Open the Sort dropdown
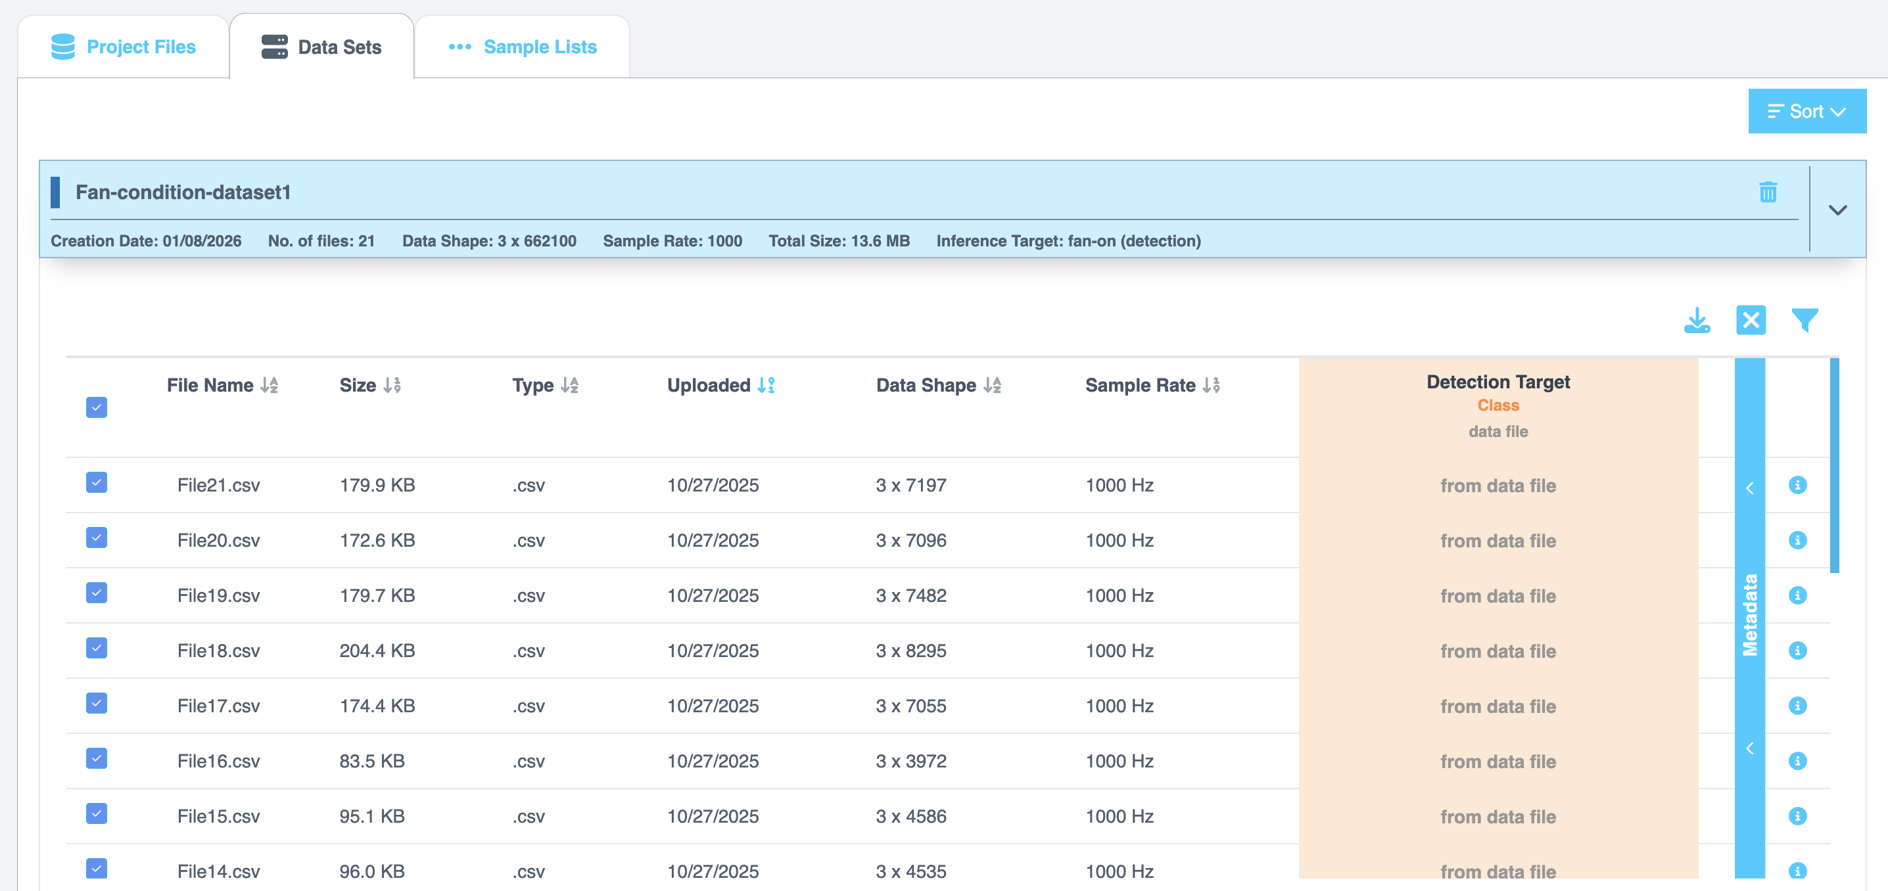1888x891 pixels. click(1806, 110)
